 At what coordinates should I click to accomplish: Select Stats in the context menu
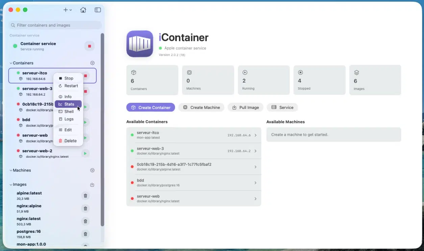click(x=68, y=104)
